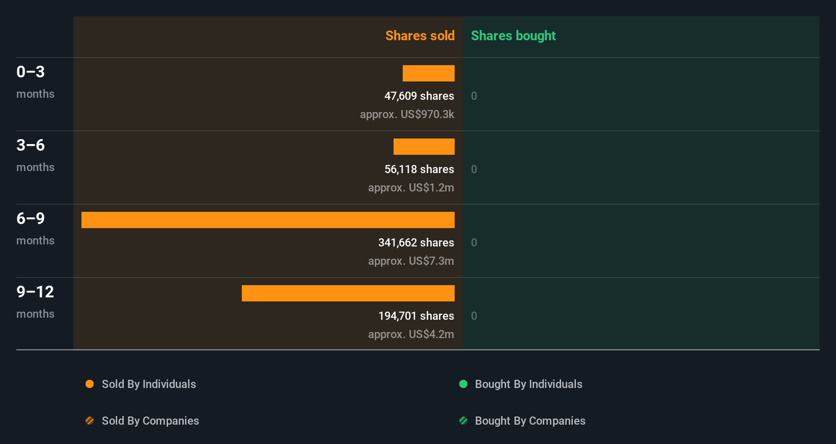Click the Shares sold heading

[420, 36]
